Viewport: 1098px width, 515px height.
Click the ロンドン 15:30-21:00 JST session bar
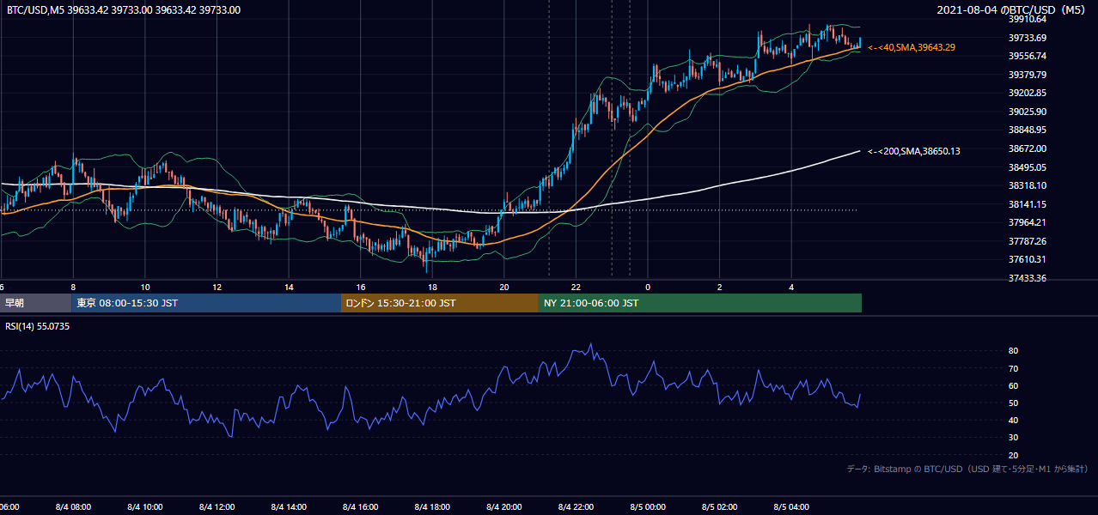tap(440, 303)
